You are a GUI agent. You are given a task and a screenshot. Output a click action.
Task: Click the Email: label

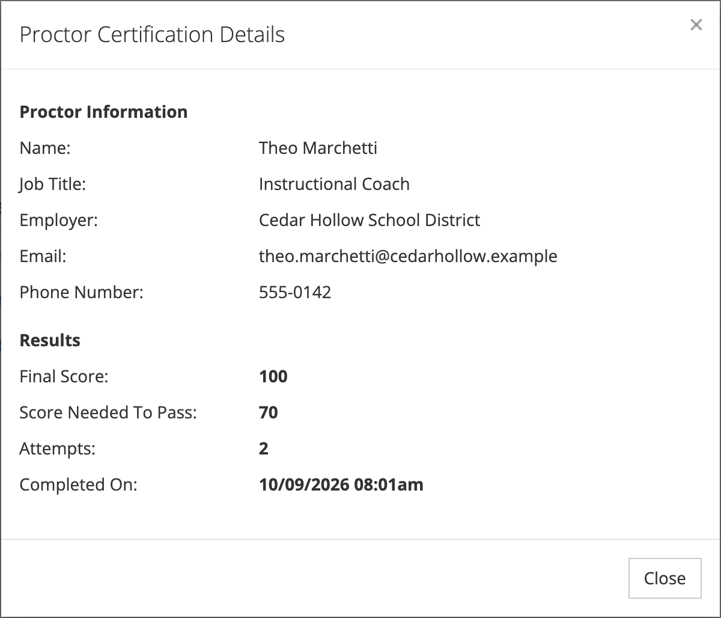[x=43, y=256]
